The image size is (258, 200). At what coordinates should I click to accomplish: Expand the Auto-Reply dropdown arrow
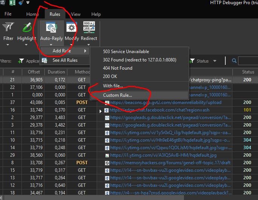point(51,45)
